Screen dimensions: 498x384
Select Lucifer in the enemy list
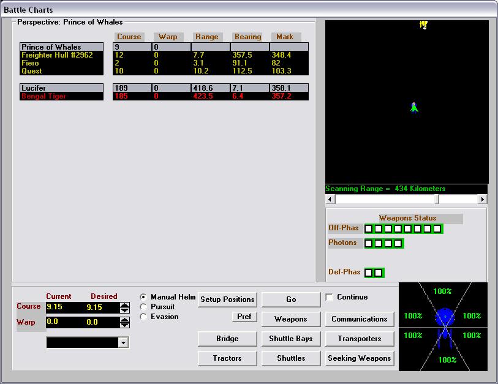[62, 88]
